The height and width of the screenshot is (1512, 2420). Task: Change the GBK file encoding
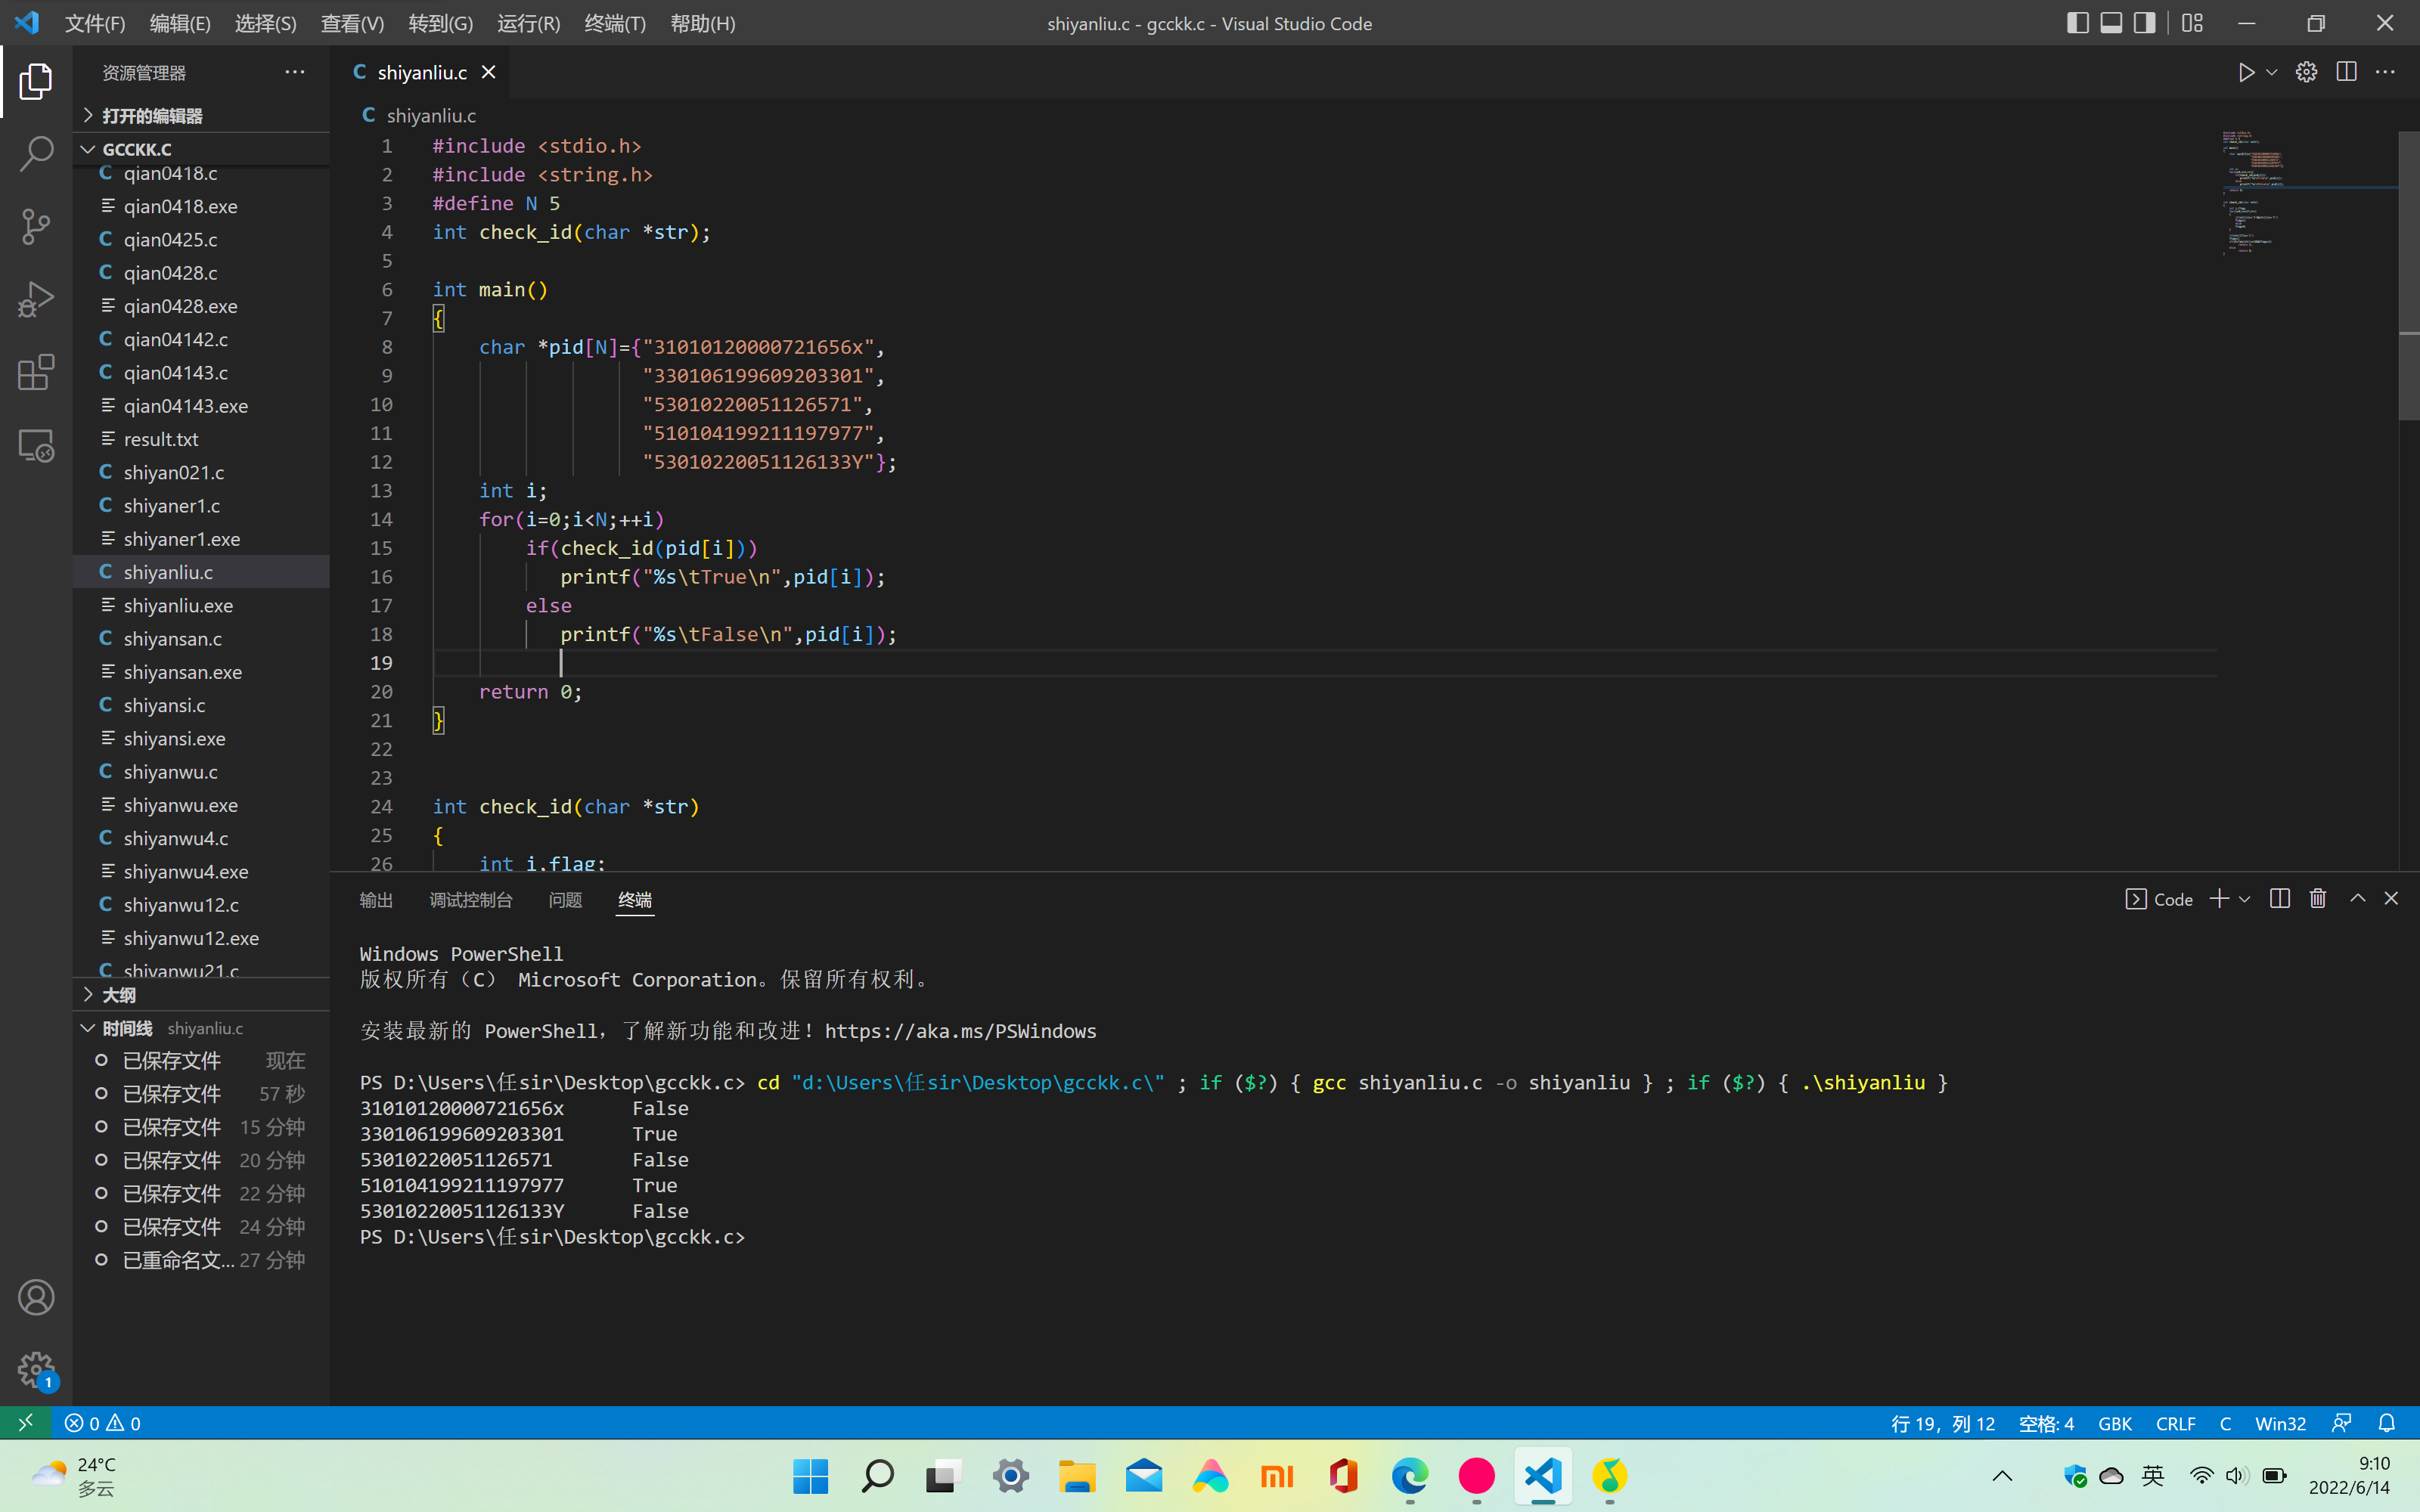[x=2114, y=1423]
